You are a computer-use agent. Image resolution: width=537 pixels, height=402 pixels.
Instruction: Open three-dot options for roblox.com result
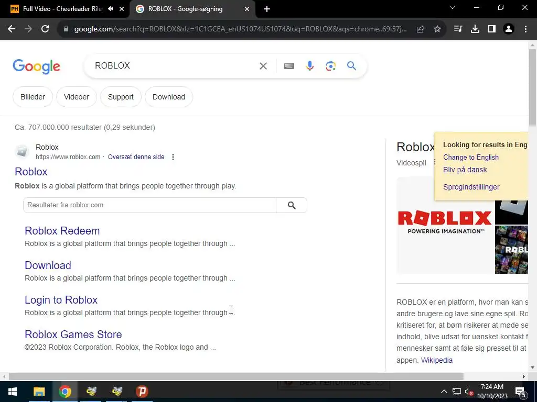coord(173,157)
